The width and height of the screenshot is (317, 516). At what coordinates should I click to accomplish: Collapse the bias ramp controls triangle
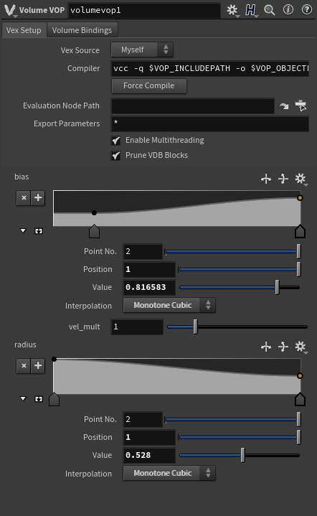[23, 230]
